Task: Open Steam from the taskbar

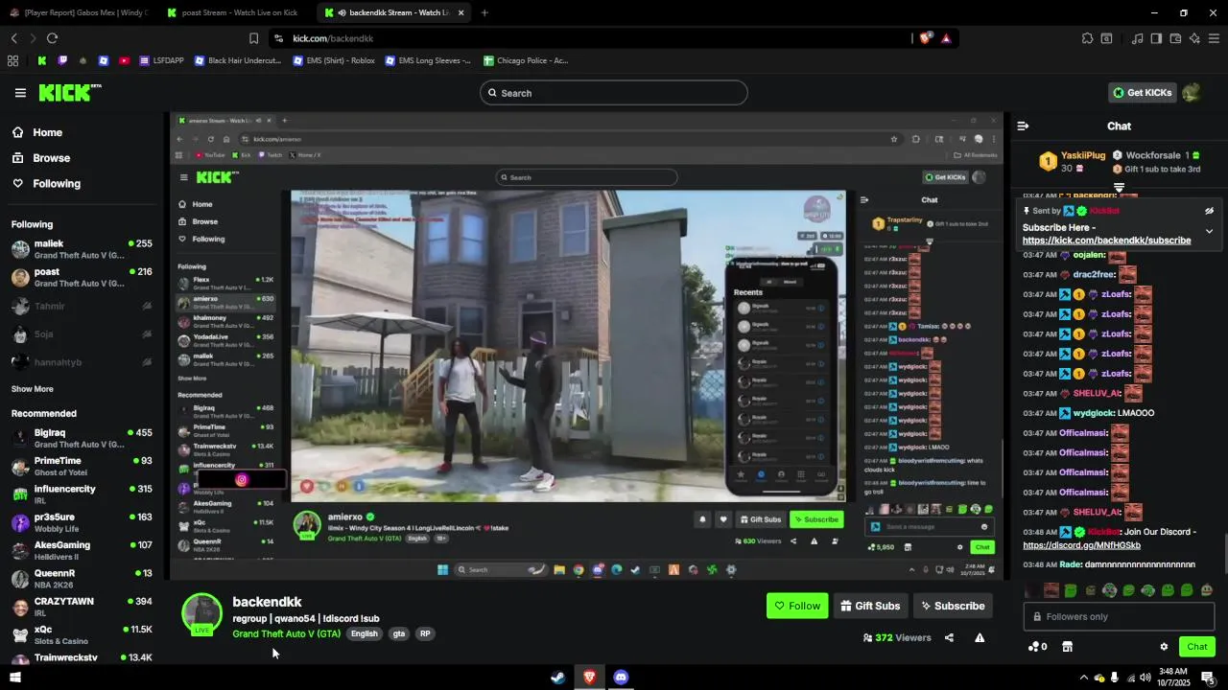Action: pos(557,678)
